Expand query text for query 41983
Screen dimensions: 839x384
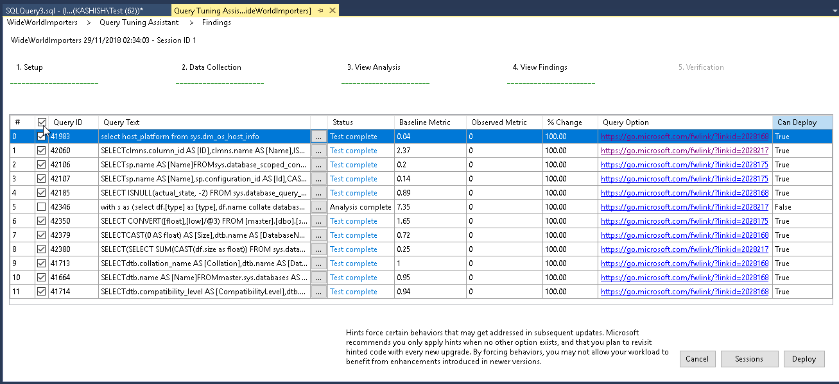[x=318, y=137]
